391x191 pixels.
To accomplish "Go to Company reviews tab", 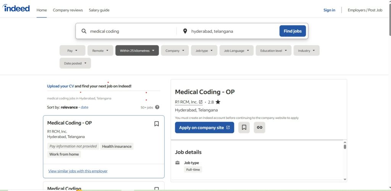I will point(68,10).
